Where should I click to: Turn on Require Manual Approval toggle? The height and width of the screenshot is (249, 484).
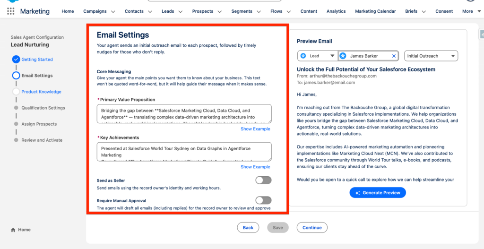[x=263, y=200]
